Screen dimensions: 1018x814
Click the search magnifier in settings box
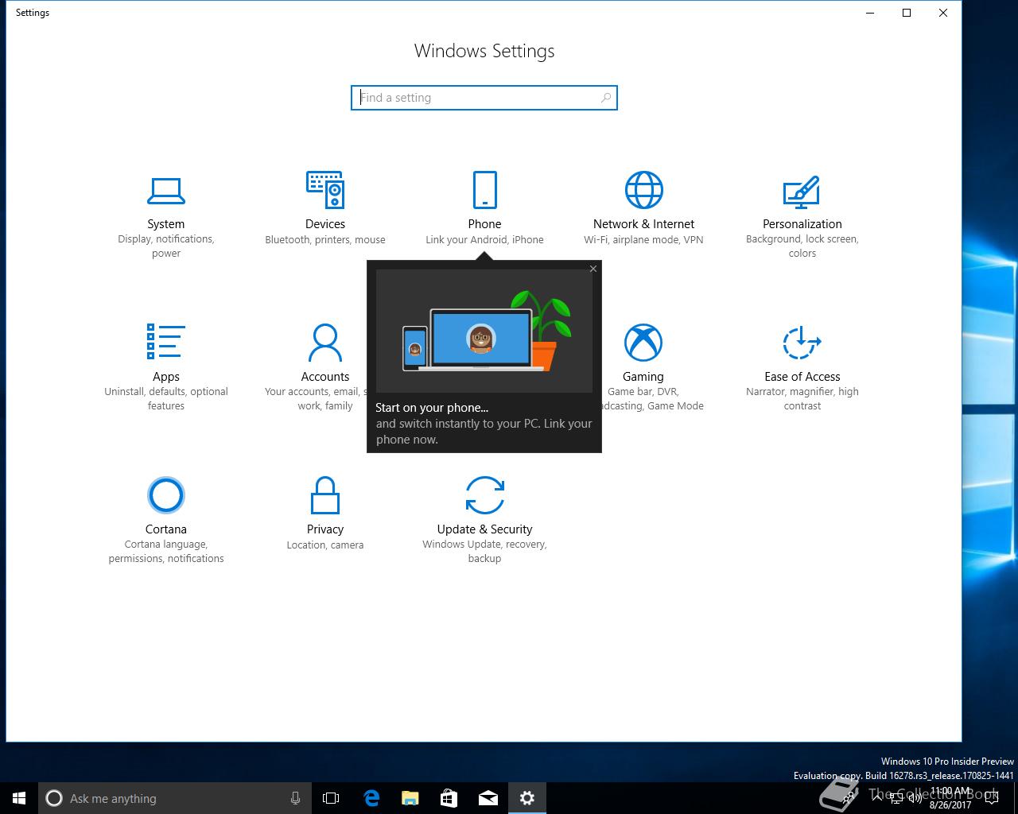click(x=606, y=98)
